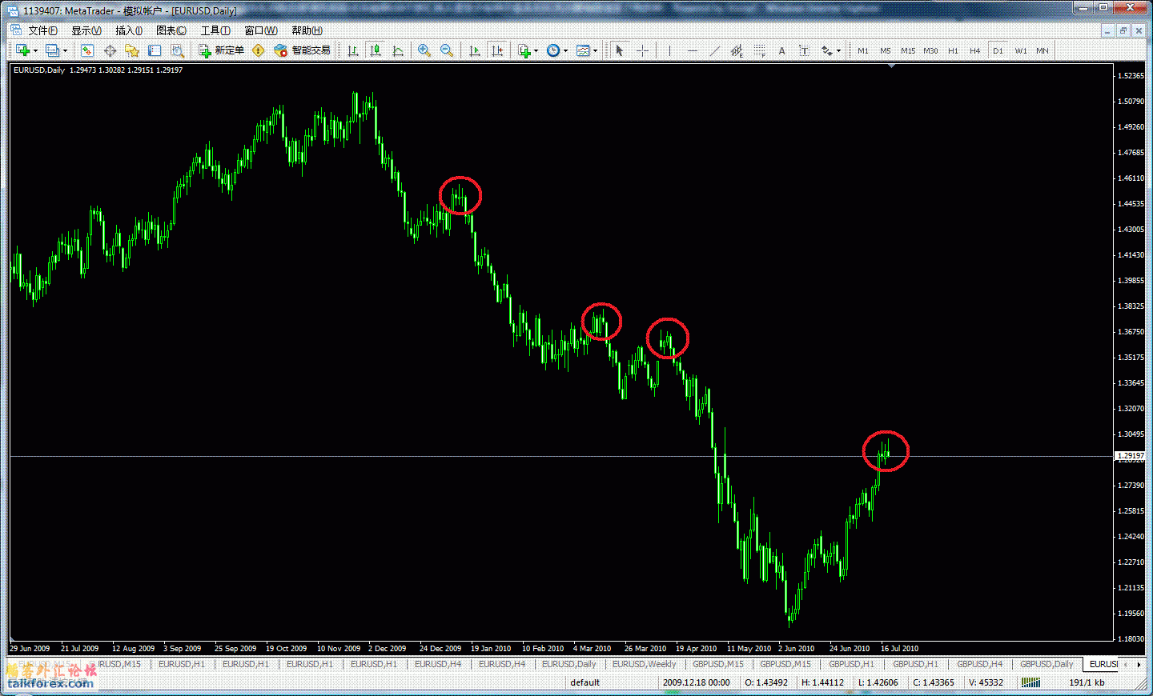Select the trendline drawing tool
Viewport: 1153px width, 696px height.
[x=714, y=50]
